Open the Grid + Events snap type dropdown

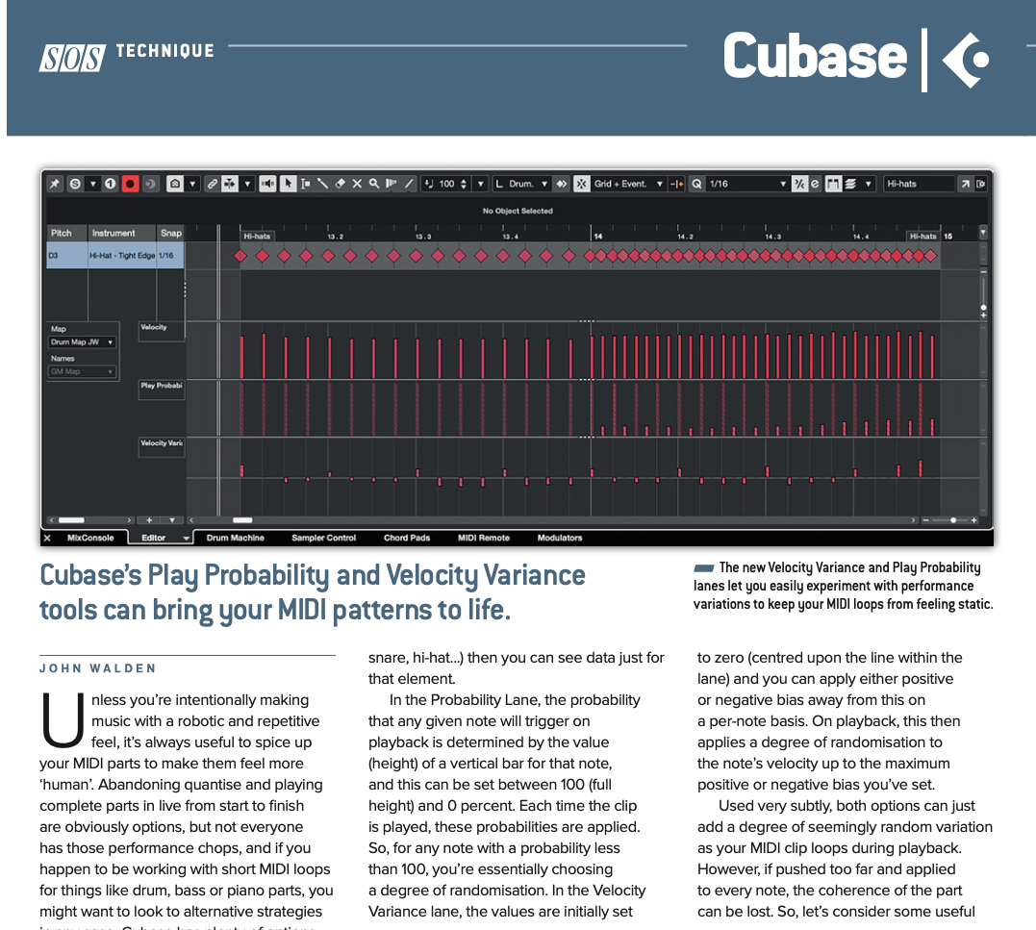(x=628, y=184)
